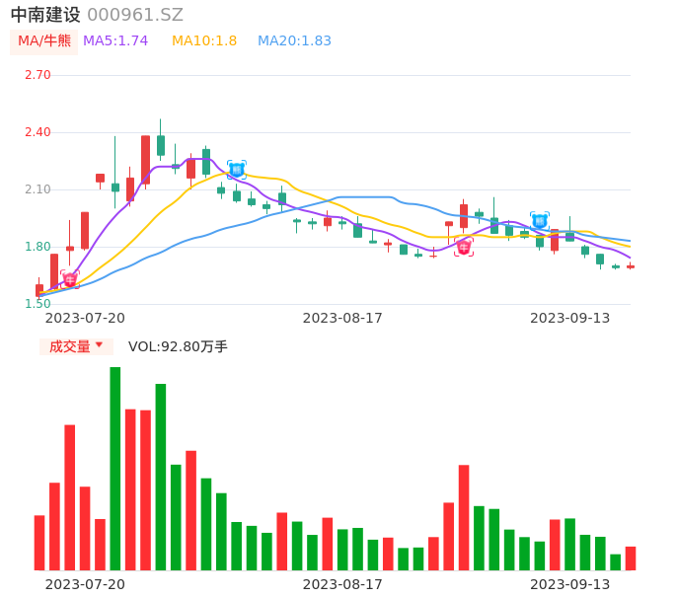Click the second bear icon near 2023-09-13
The width and height of the screenshot is (677, 598).
coord(540,221)
